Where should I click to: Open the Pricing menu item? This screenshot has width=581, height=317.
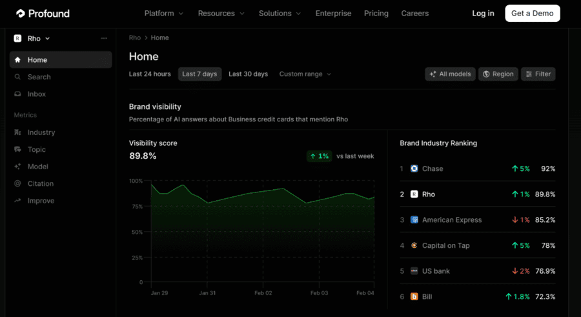(x=376, y=14)
